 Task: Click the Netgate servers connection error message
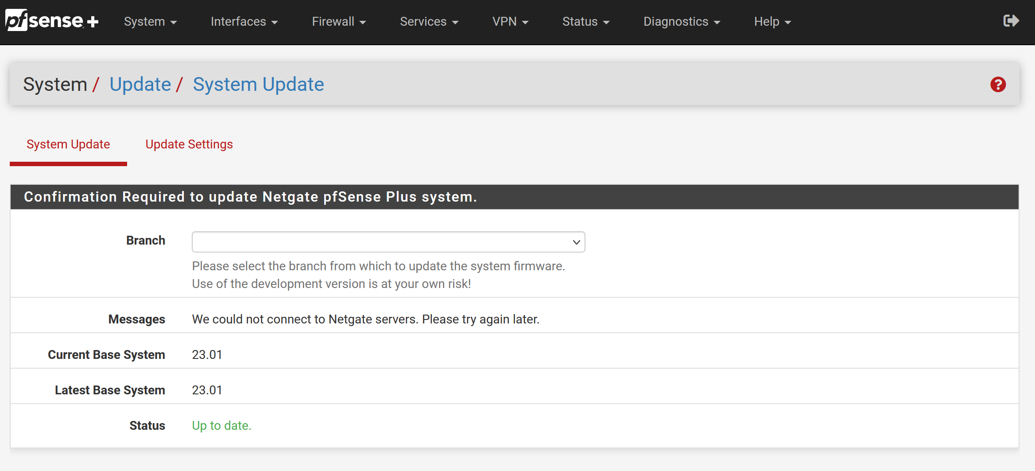tap(365, 319)
